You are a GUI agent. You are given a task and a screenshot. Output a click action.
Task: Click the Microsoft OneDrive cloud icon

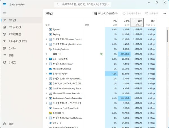[50, 69]
